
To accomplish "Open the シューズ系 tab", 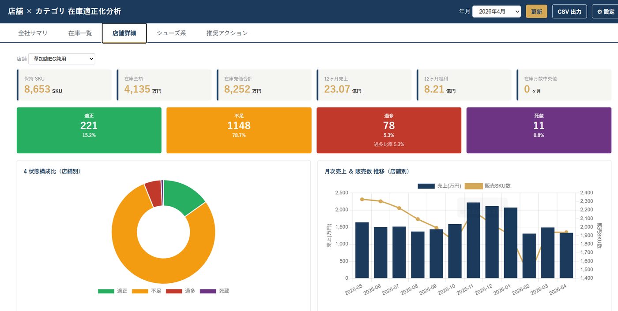I will [171, 33].
